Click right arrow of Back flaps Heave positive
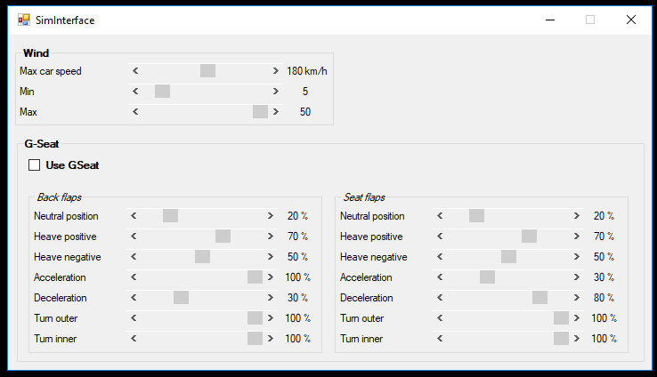Screen dimensions: 657x377 (271, 237)
